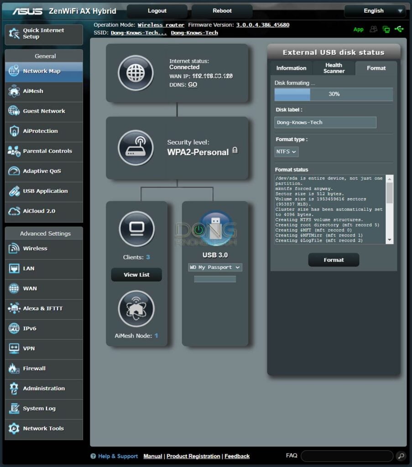The image size is (412, 467).
Task: Click the Logout button
Action: [x=157, y=11]
